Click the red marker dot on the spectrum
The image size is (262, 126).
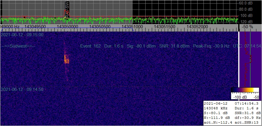click(x=24, y=17)
